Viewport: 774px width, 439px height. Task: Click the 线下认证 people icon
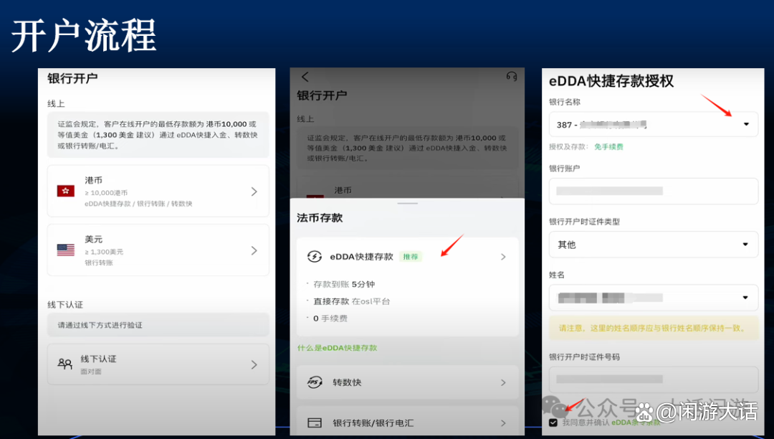click(64, 364)
